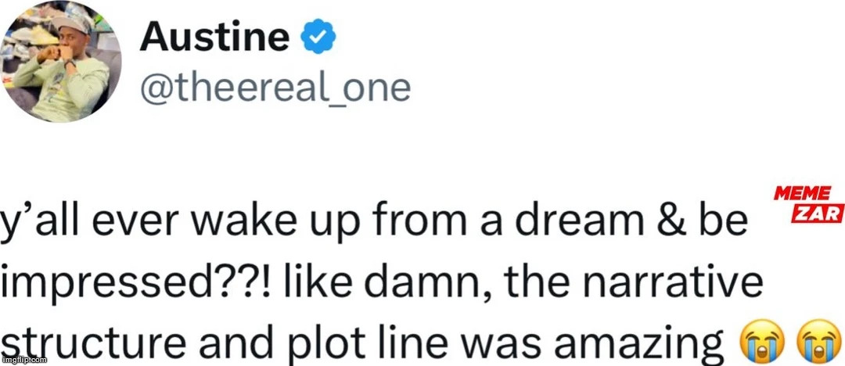Click the blue verified checkmark badge

(320, 37)
